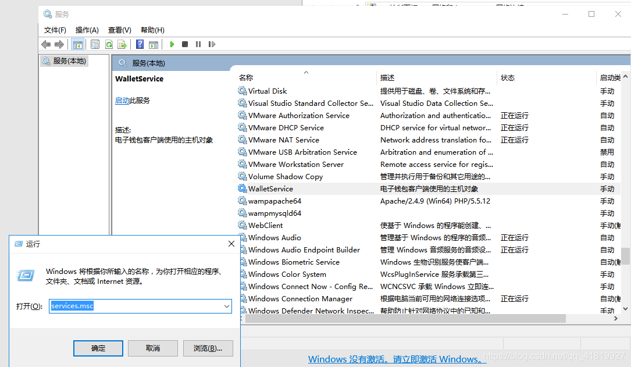Start the service with the green play icon
Image resolution: width=631 pixels, height=367 pixels.
coord(172,44)
